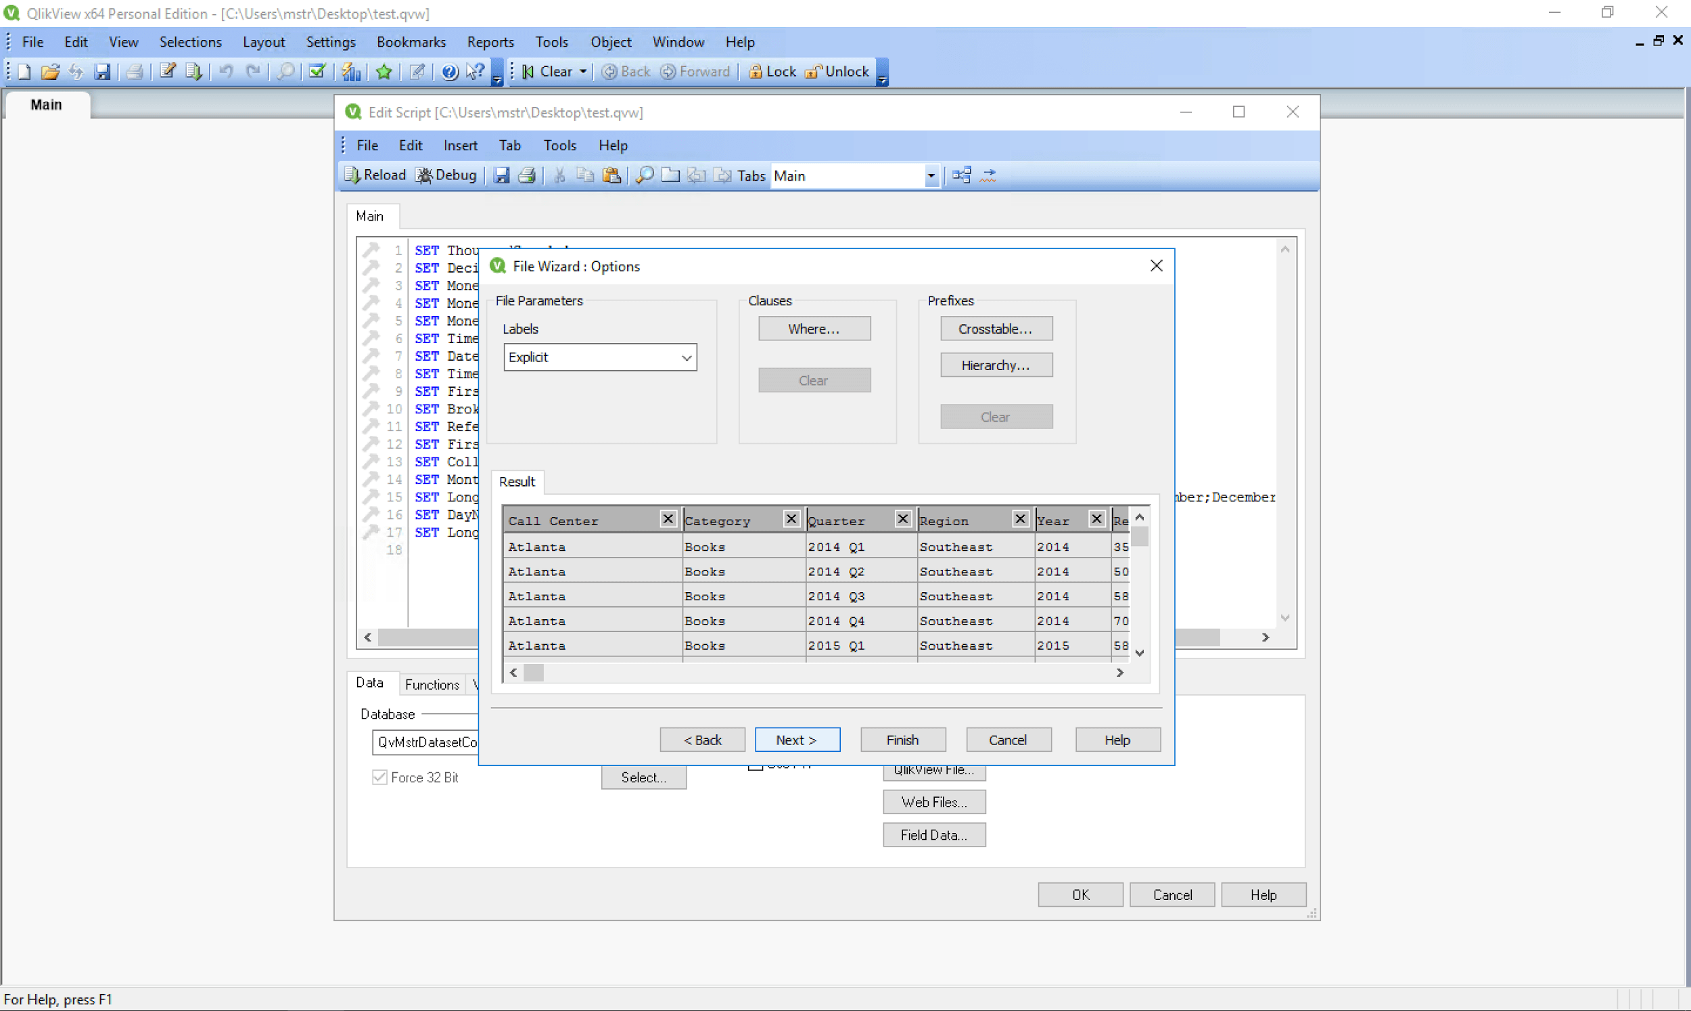This screenshot has width=1691, height=1011.
Task: Open the Crosstable... prefix dialog
Action: point(996,329)
